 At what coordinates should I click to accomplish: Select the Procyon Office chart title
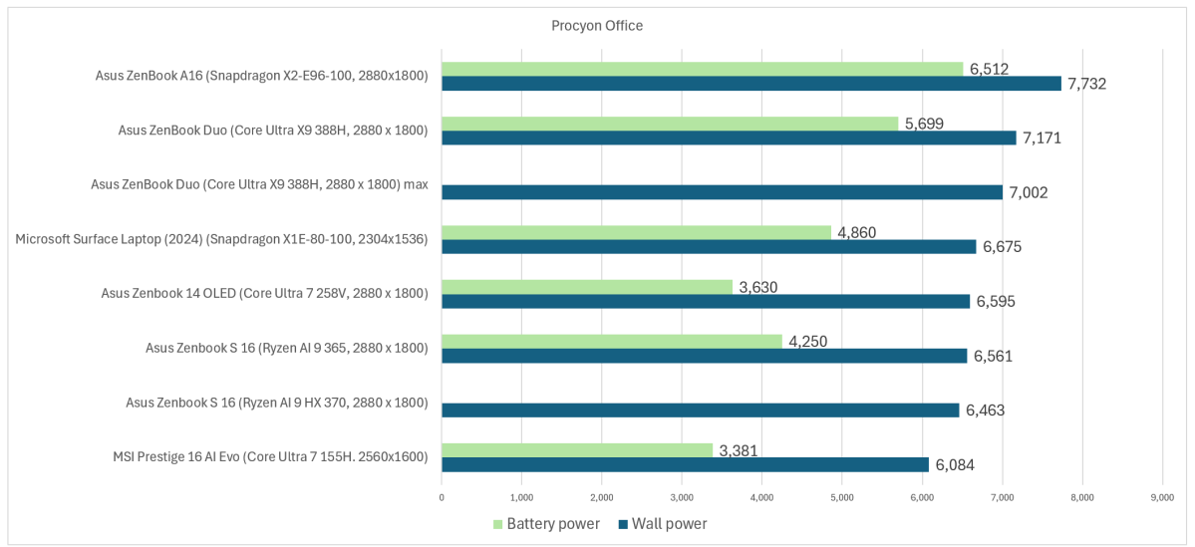tap(598, 26)
